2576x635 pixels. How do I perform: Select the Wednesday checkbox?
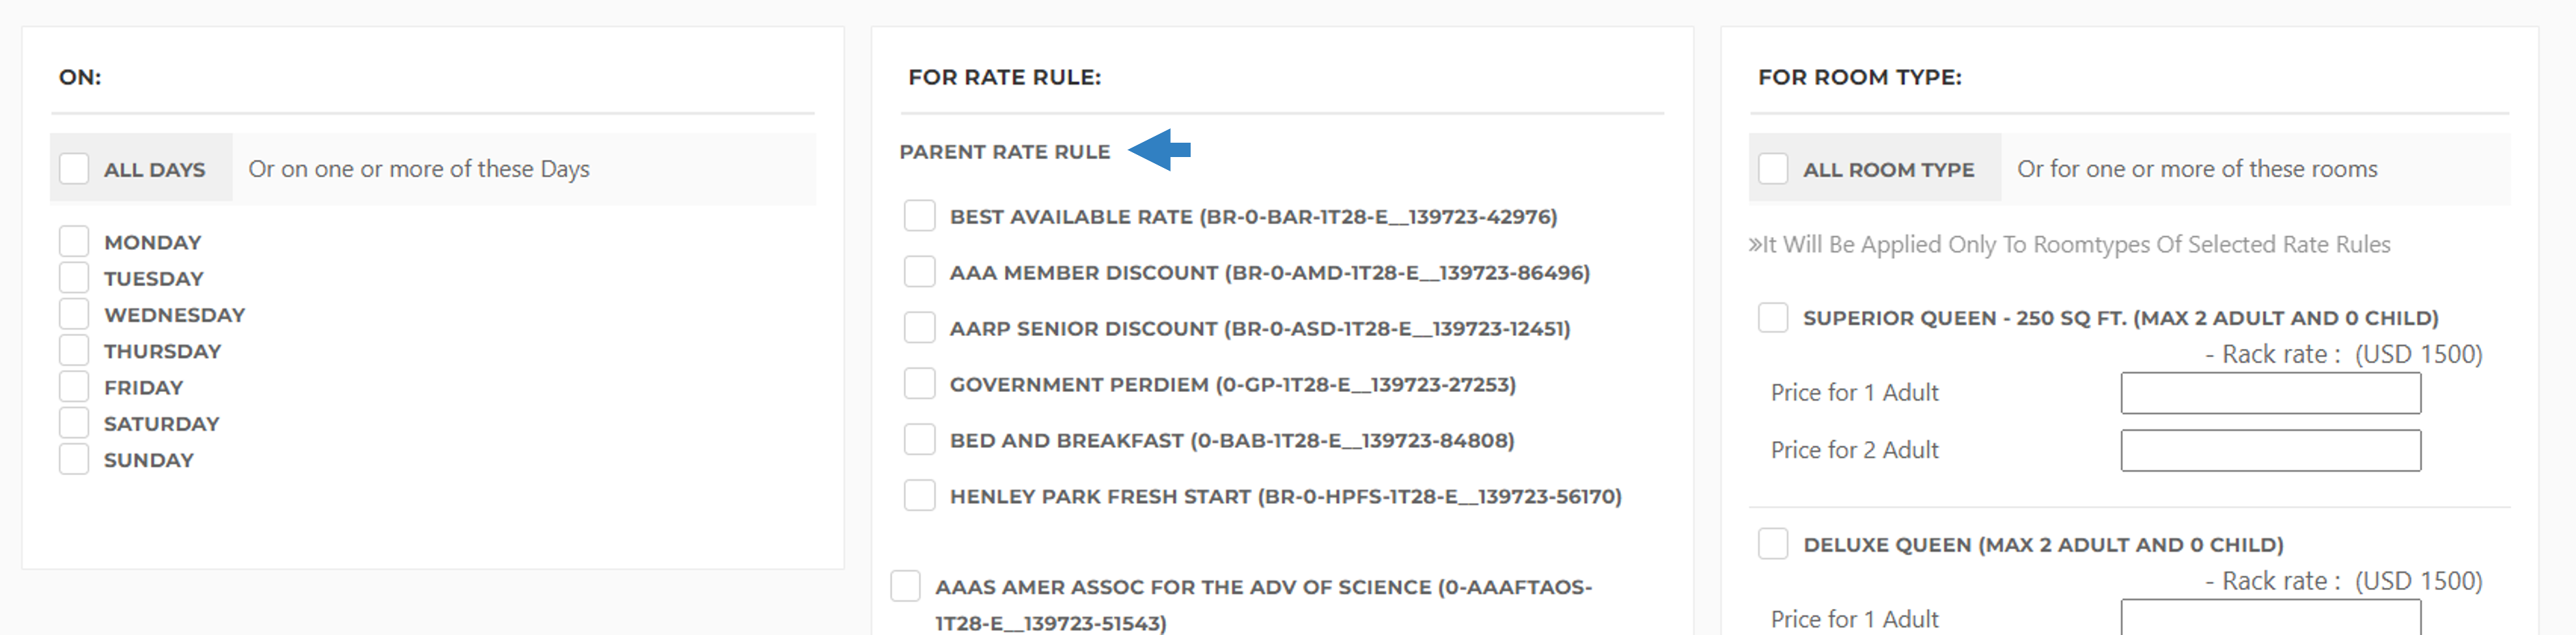point(74,314)
